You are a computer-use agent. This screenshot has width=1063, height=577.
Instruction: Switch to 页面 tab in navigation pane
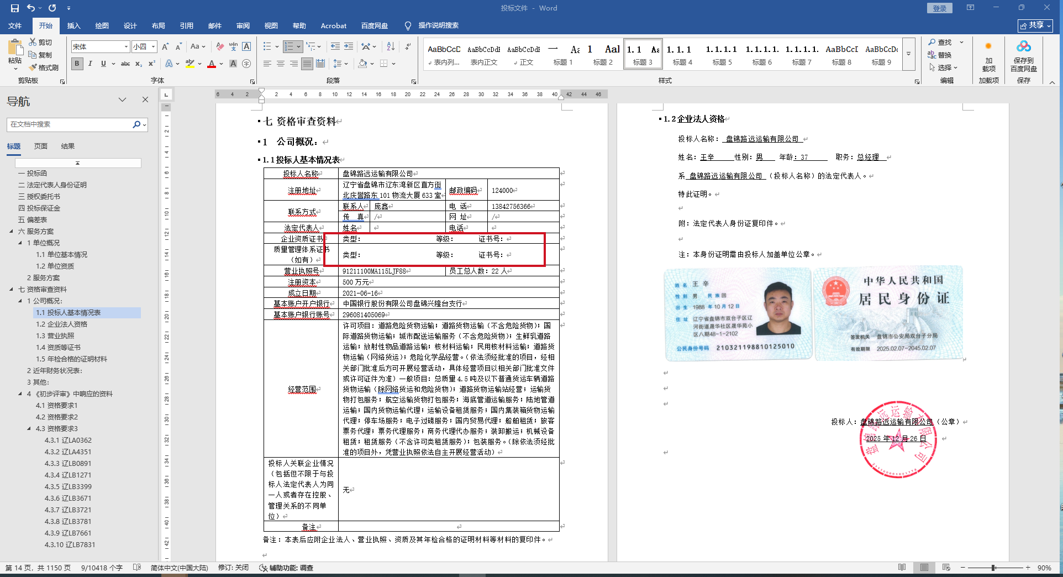[x=41, y=146]
